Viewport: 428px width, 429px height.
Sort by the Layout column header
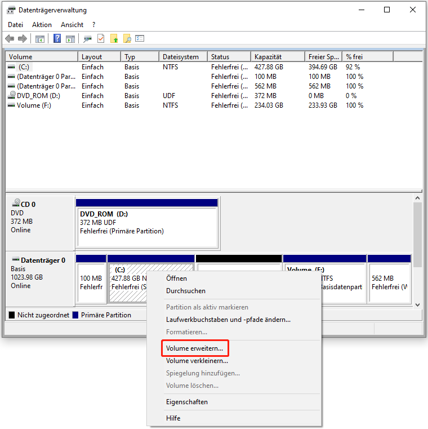[100, 56]
